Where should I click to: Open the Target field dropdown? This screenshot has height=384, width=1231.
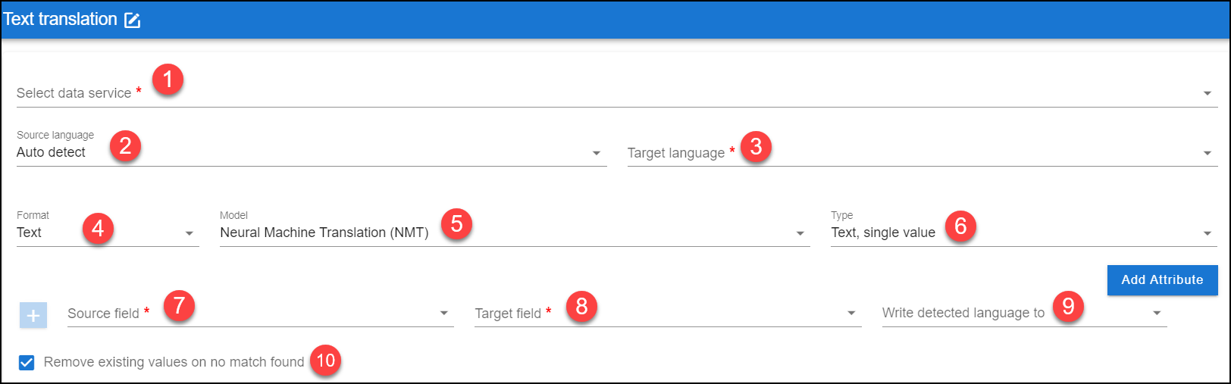click(x=668, y=314)
